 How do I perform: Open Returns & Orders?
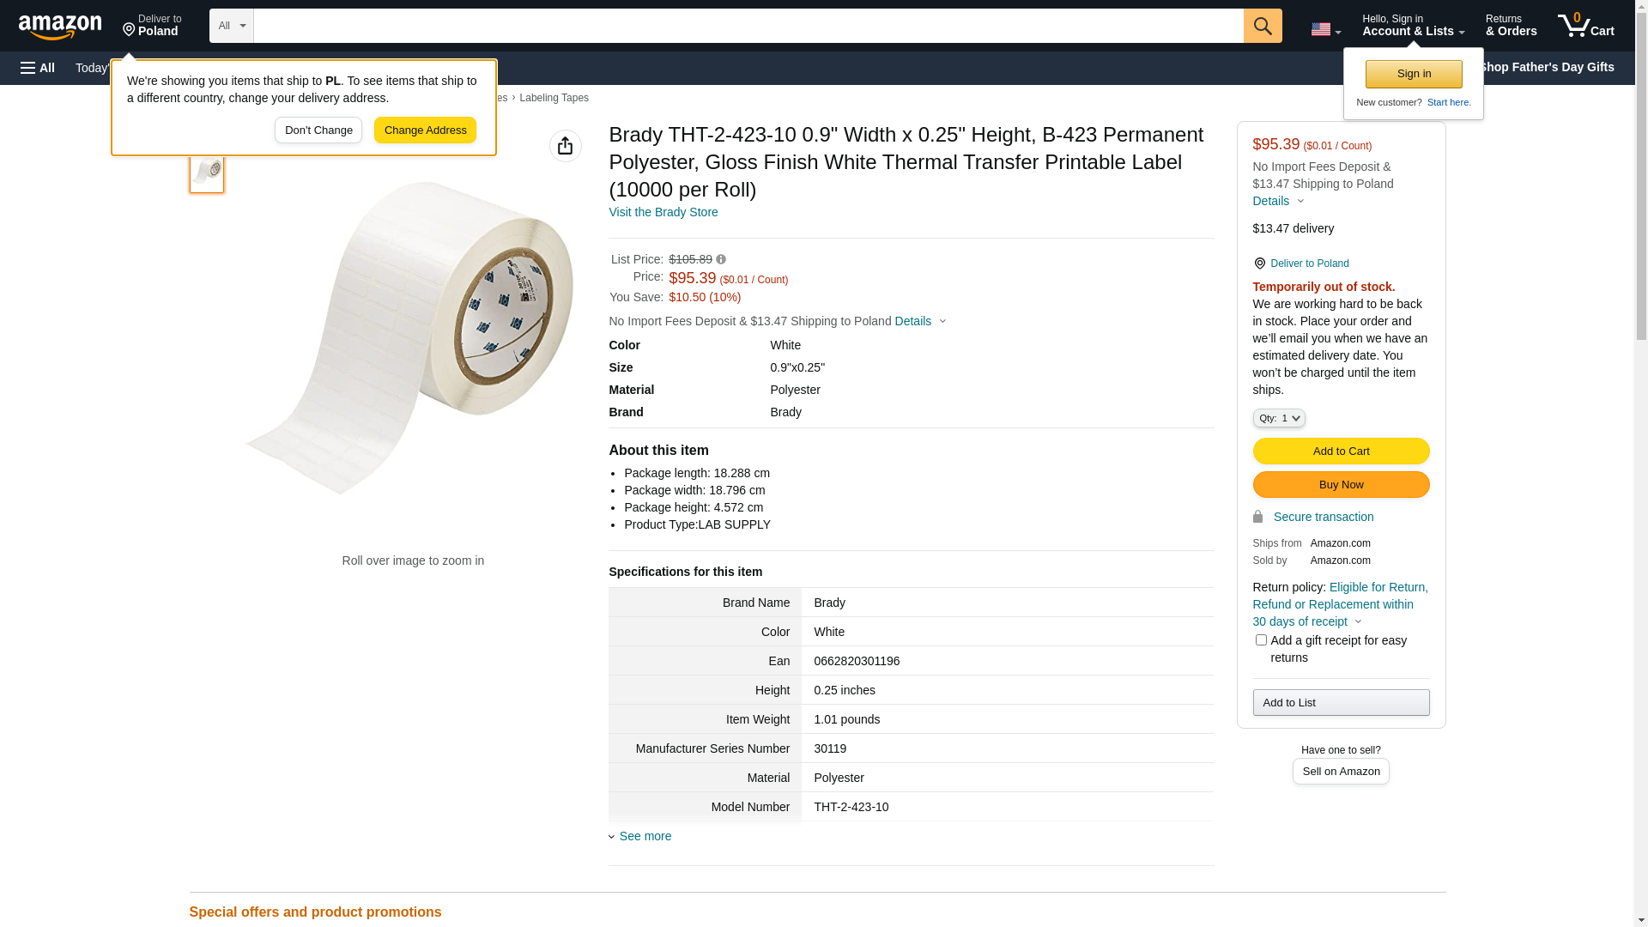1511,26
